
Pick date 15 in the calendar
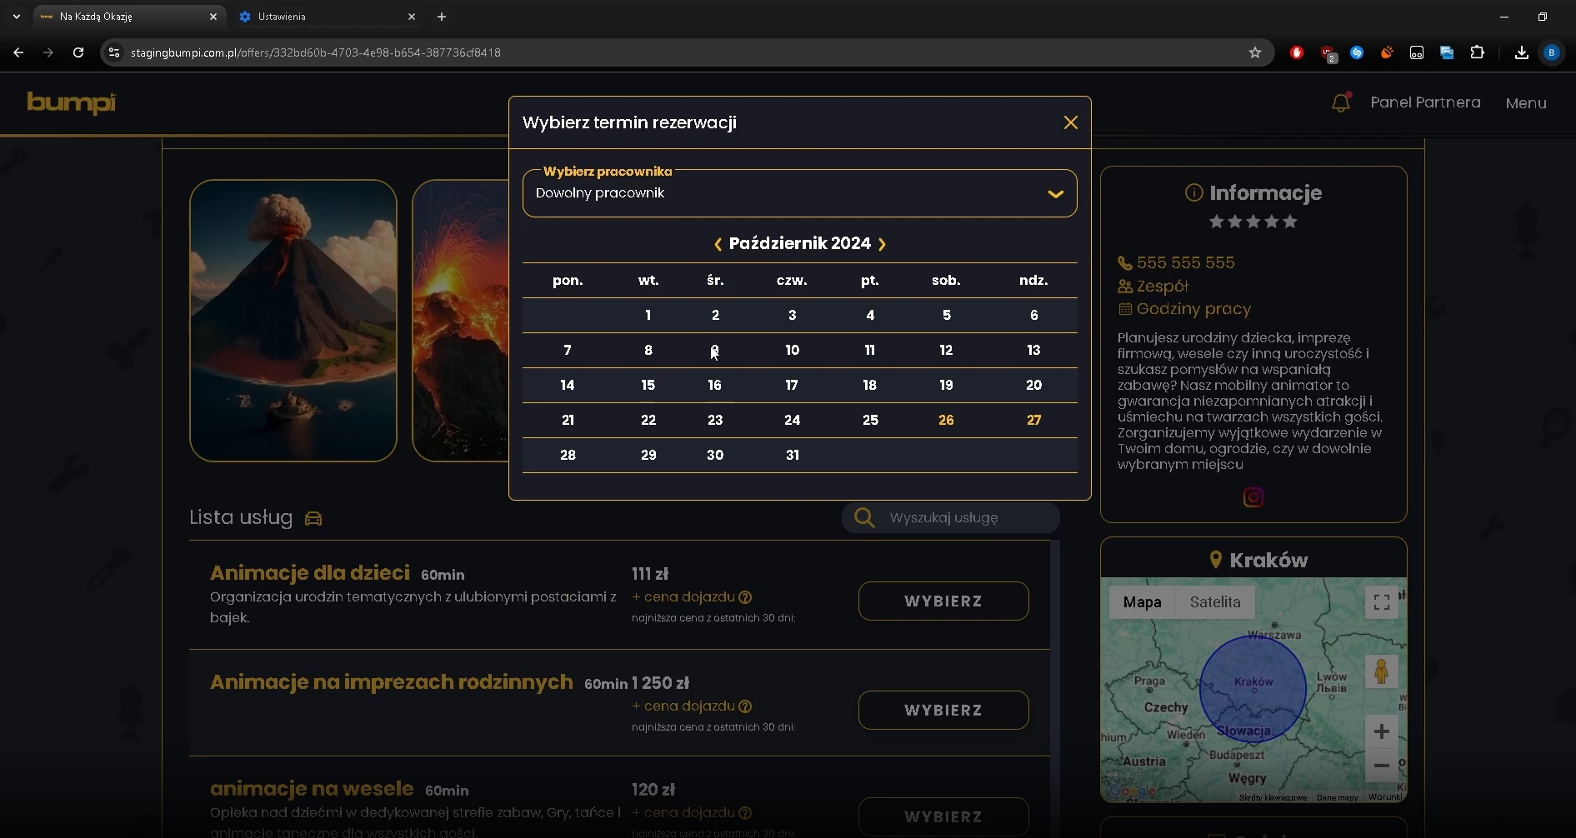point(648,385)
